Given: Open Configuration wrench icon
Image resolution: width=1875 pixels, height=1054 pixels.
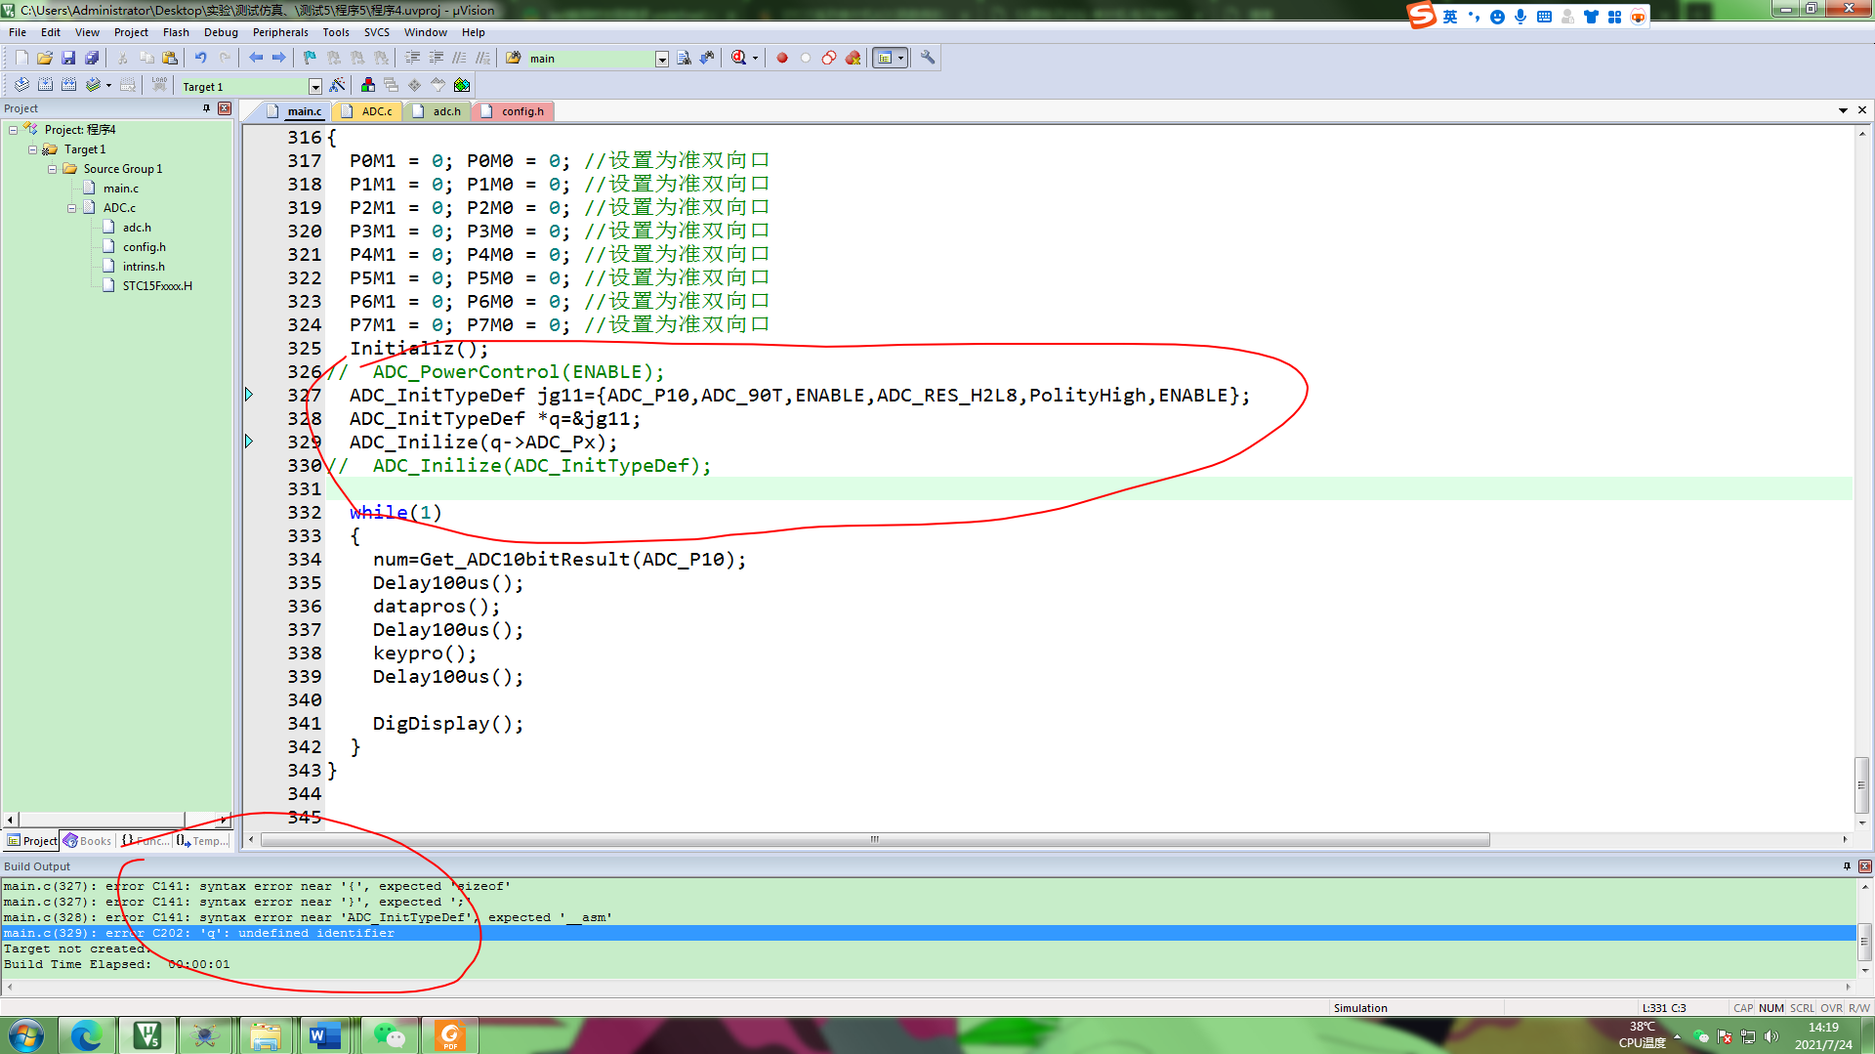Looking at the screenshot, I should [928, 59].
